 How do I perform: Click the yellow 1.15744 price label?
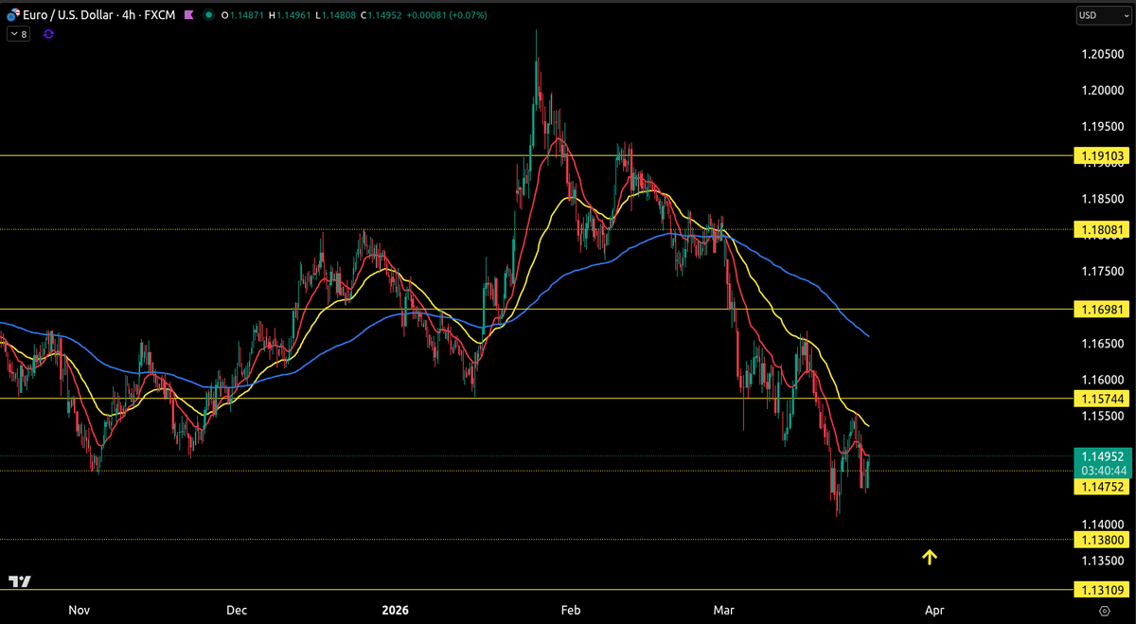click(x=1100, y=399)
